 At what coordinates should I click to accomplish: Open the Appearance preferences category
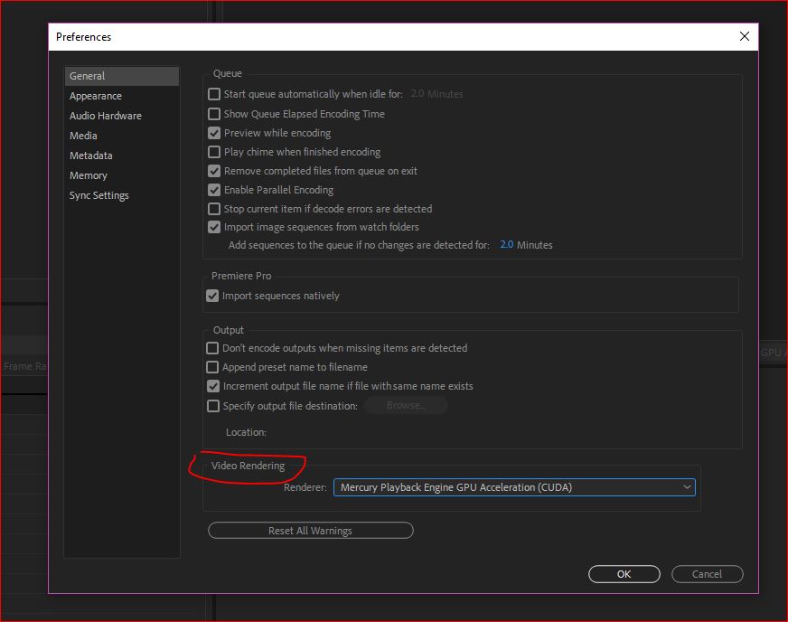pyautogui.click(x=96, y=96)
